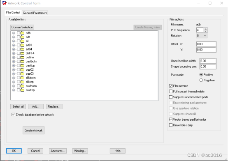Uncheck the Film mirrored option
Viewport: 228px width, 161px height.
[x=171, y=86]
